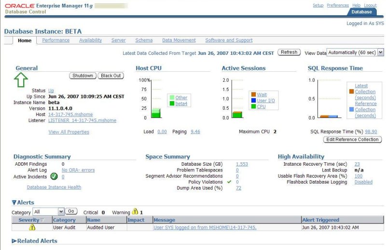Click the Status Up link
The width and height of the screenshot is (386, 250).
coord(51,91)
